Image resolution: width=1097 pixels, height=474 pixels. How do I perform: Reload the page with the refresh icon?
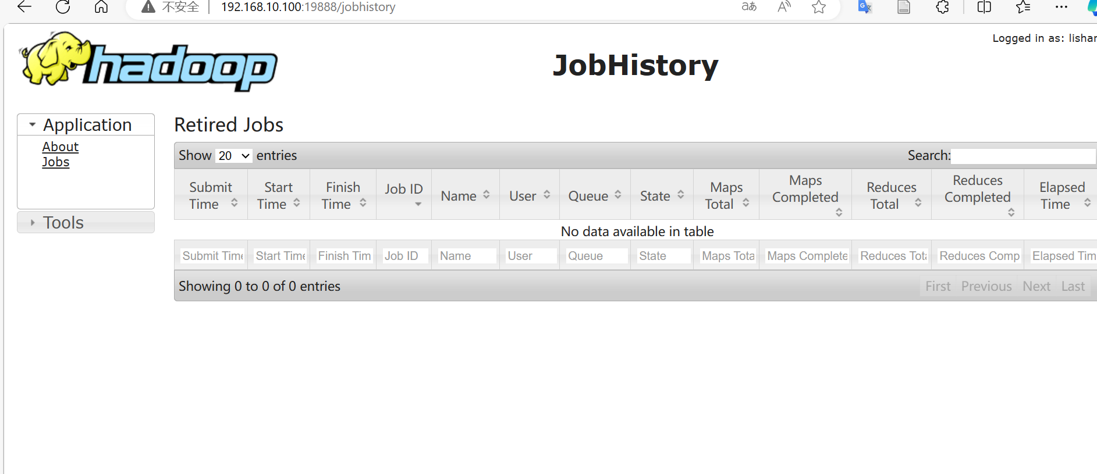pyautogui.click(x=63, y=7)
